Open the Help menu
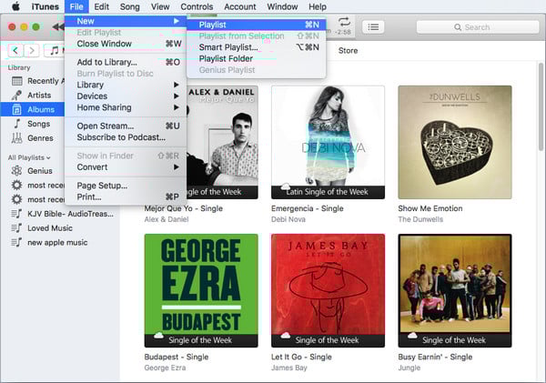The height and width of the screenshot is (383, 546). (318, 6)
